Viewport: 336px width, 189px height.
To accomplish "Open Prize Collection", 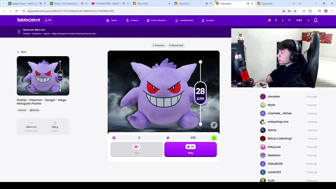I will coord(156,20).
